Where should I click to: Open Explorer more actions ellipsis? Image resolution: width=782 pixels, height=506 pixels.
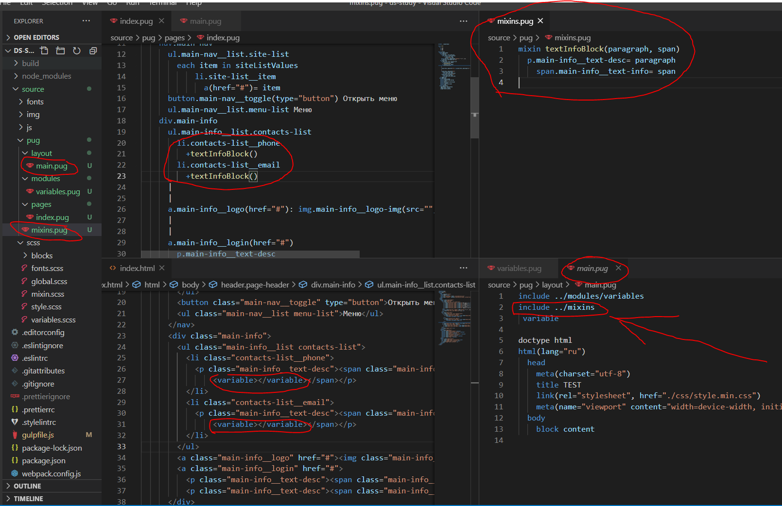pyautogui.click(x=86, y=21)
